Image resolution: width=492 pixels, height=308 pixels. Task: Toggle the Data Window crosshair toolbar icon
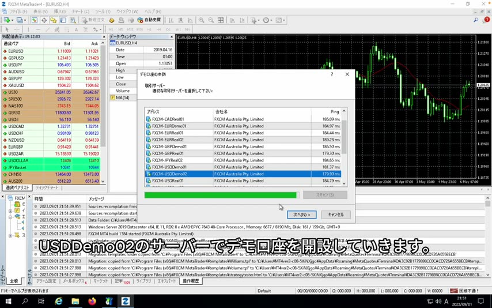click(44, 20)
